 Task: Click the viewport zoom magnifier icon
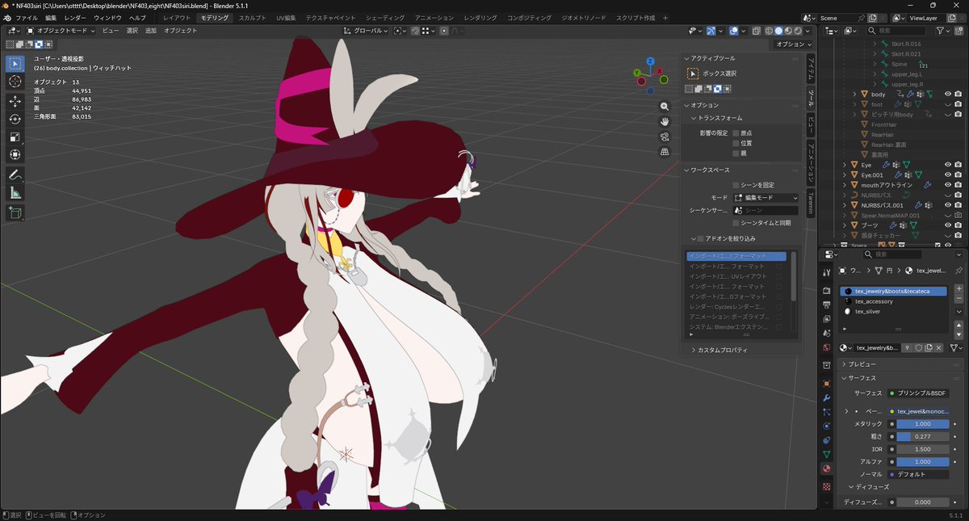point(665,107)
